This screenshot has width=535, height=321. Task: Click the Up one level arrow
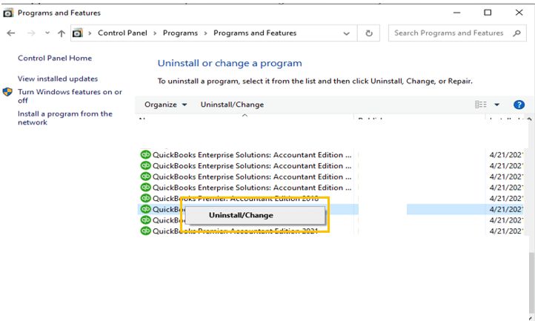62,33
